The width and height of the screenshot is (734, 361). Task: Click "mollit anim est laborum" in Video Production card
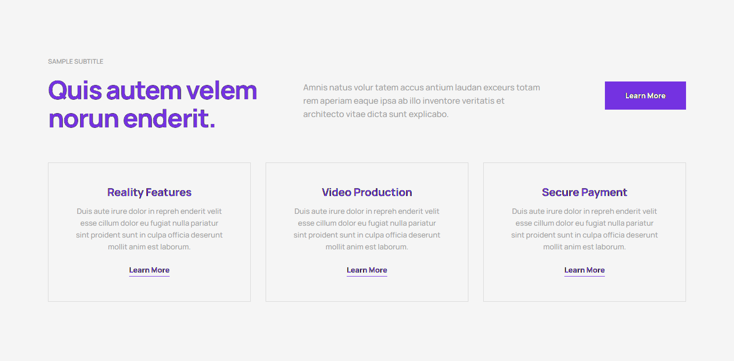(x=367, y=247)
